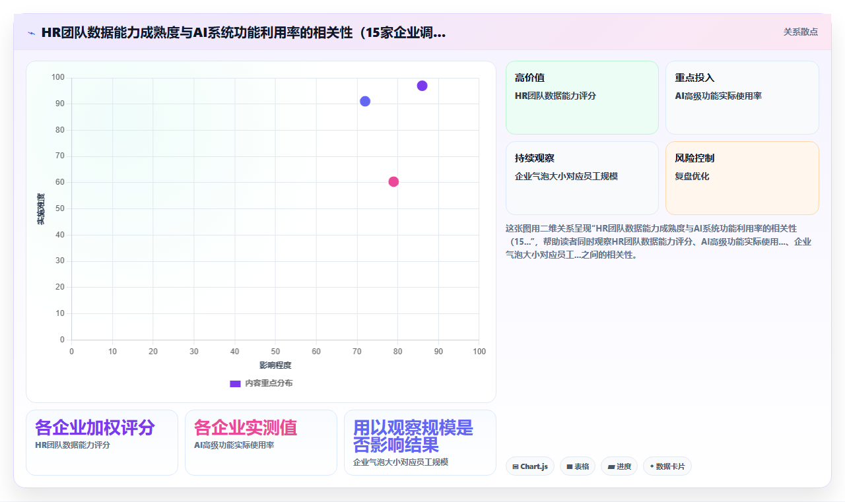Click the blue scatter point near 91
Viewport: 845px width, 502px height.
point(365,101)
